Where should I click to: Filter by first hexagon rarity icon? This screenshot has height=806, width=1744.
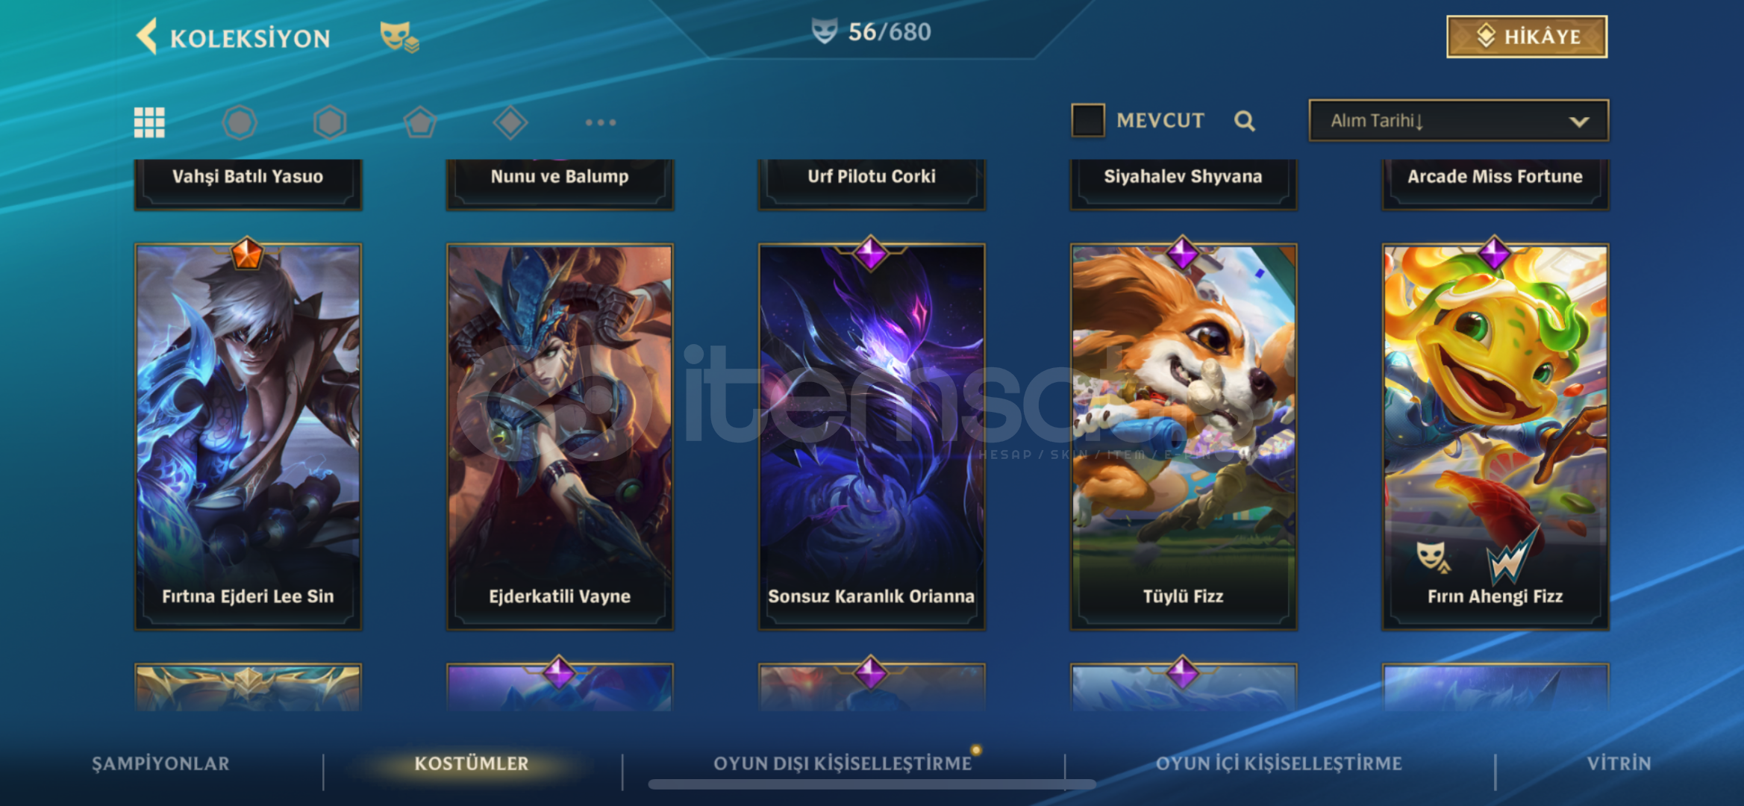(240, 122)
